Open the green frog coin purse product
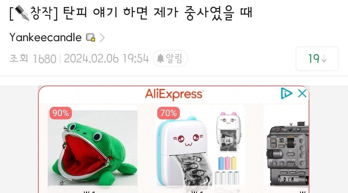 pyautogui.click(x=92, y=148)
